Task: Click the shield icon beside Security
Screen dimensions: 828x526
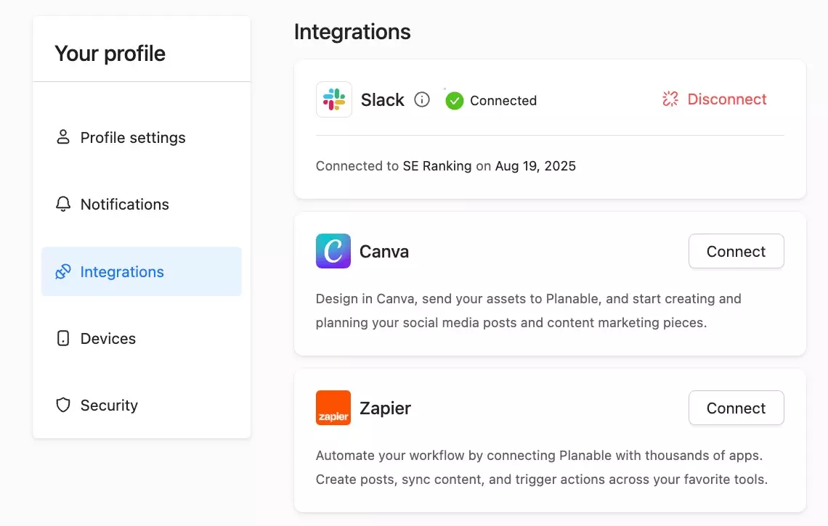Action: click(63, 405)
